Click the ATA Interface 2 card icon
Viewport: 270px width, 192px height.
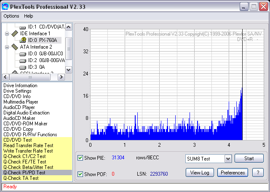[15, 47]
